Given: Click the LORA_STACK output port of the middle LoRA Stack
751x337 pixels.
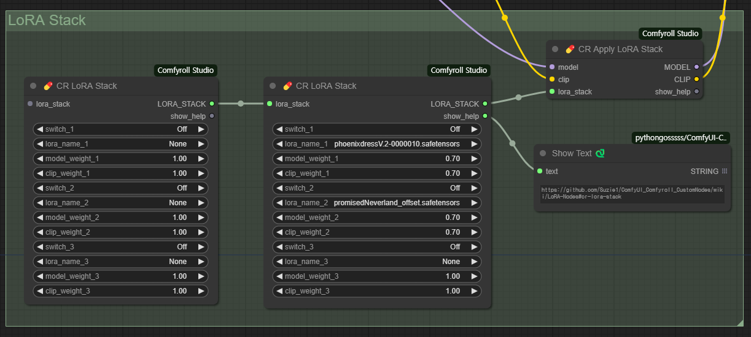Looking at the screenshot, I should tap(485, 104).
